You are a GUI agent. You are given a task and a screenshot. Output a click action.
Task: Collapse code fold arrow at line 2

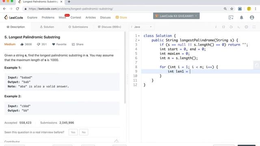coord(139,41)
